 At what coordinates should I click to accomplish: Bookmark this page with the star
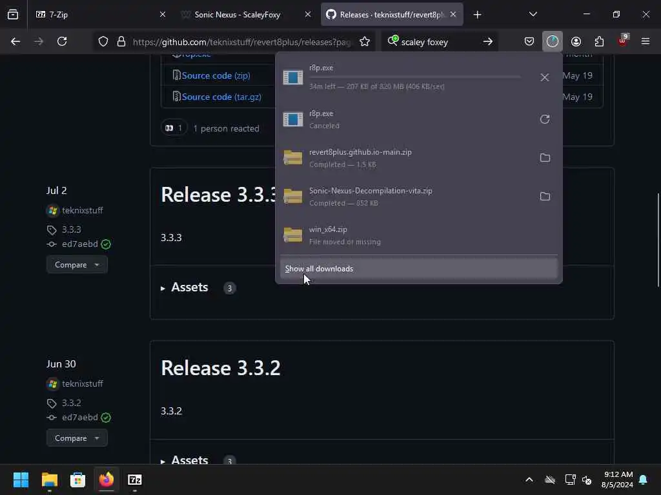[x=365, y=41]
